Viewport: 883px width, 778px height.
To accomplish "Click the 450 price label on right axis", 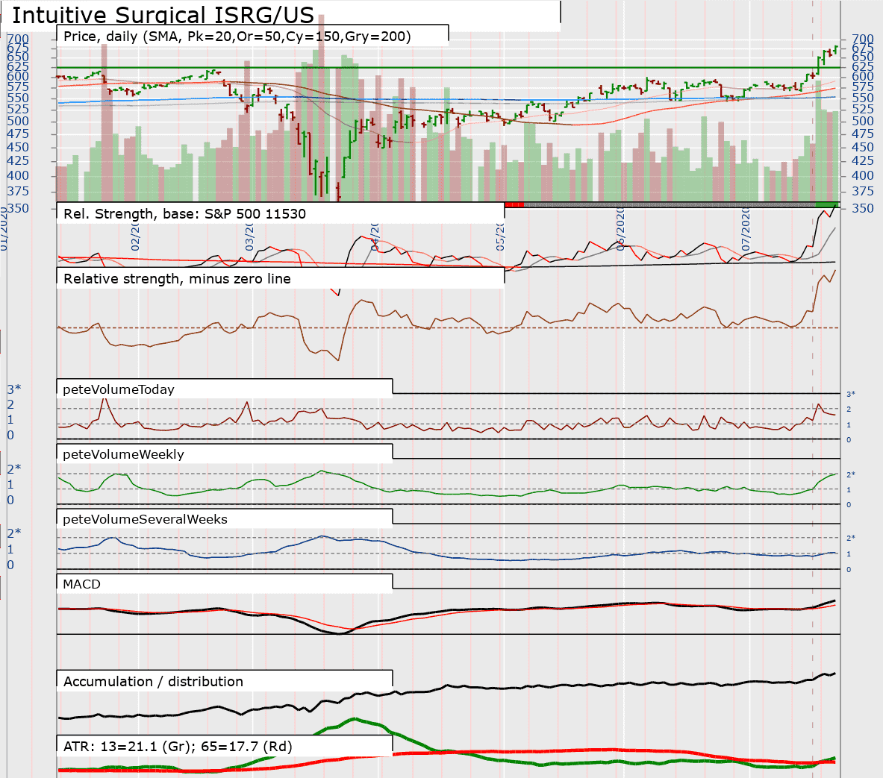I will [x=862, y=147].
